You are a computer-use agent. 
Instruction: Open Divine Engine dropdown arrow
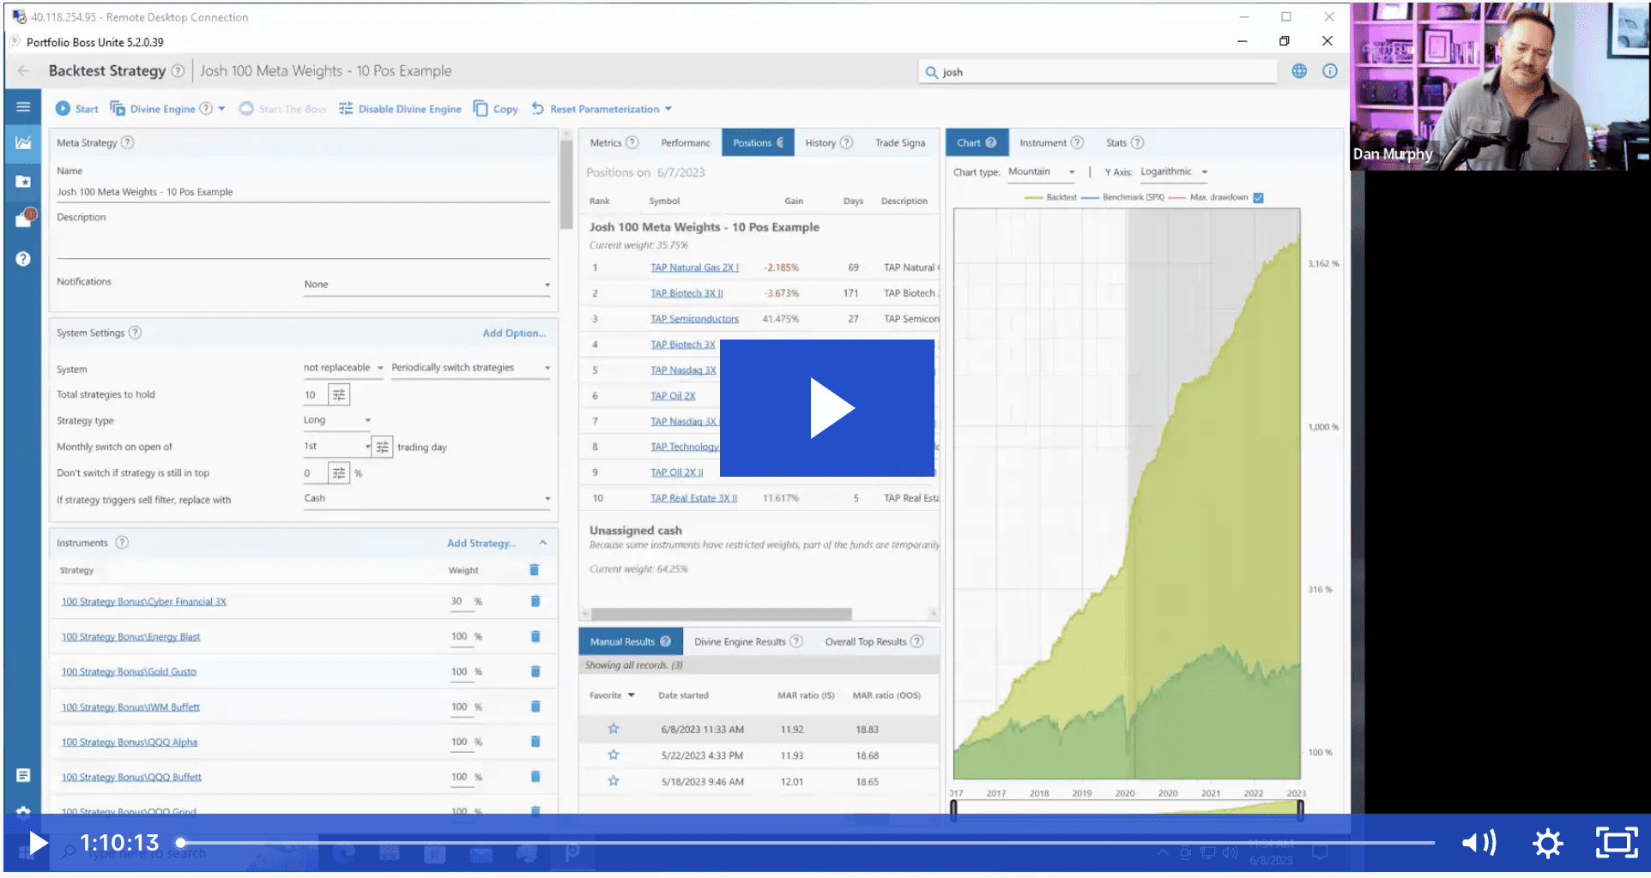click(221, 109)
